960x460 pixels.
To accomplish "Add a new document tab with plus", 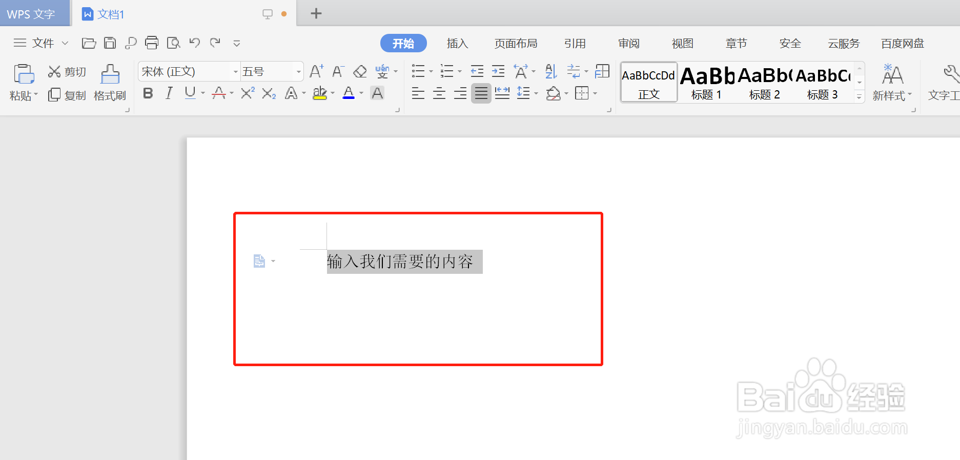I will (316, 13).
